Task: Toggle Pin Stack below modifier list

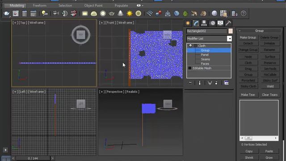Action: (189, 83)
